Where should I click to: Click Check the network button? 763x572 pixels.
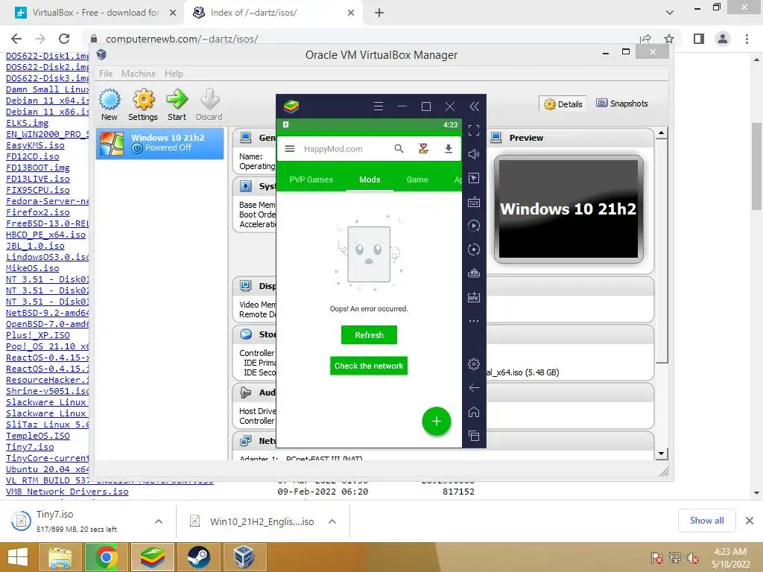pyautogui.click(x=368, y=366)
